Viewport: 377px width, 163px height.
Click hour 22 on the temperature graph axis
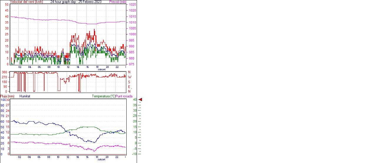pos(117,157)
